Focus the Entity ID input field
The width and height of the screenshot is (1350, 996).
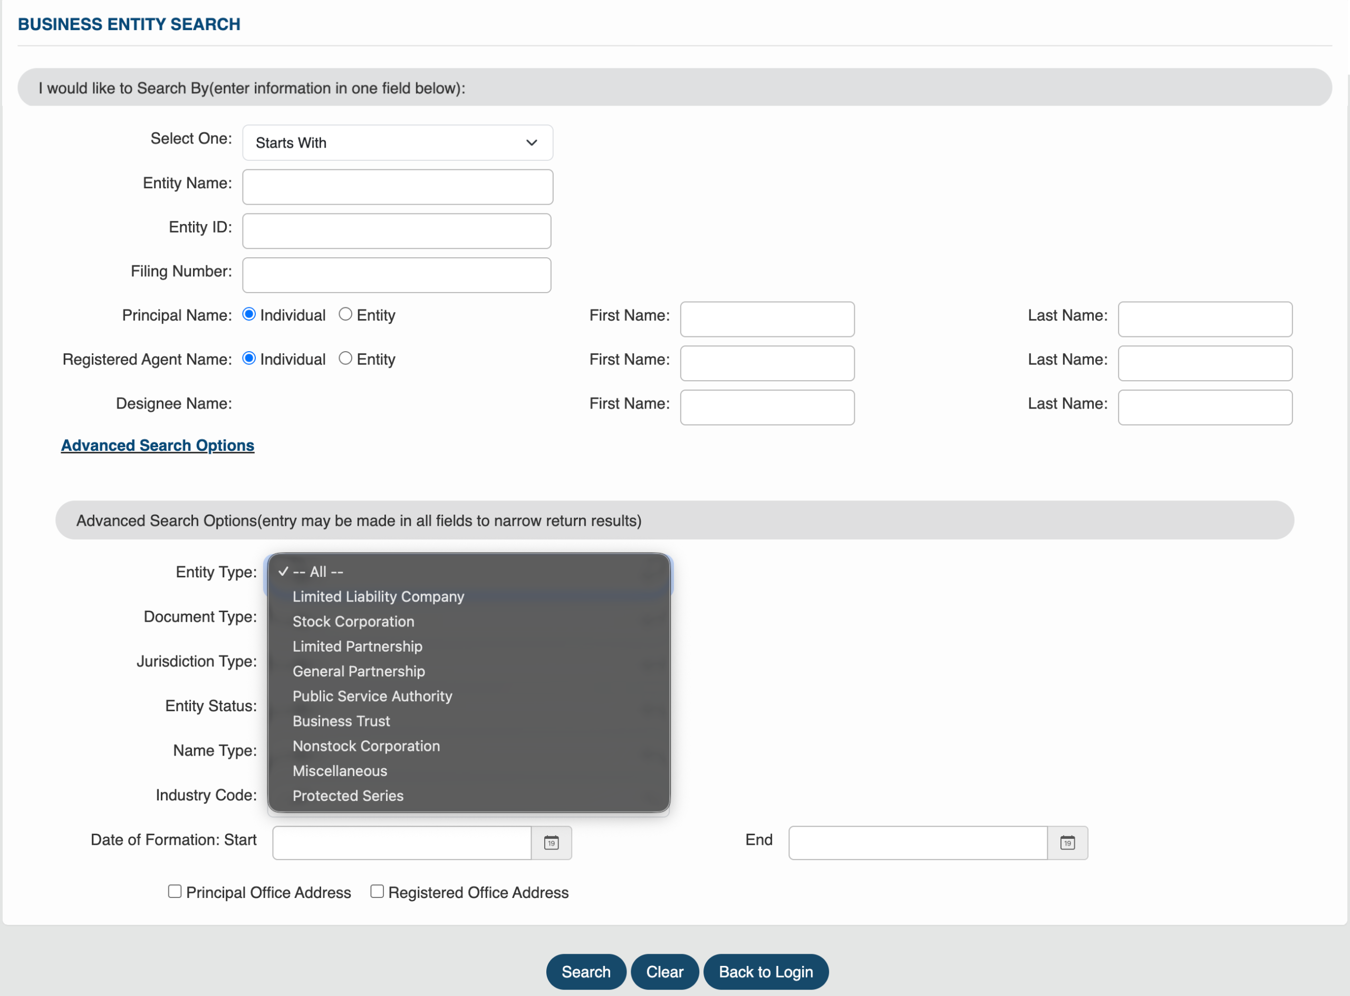tap(397, 231)
